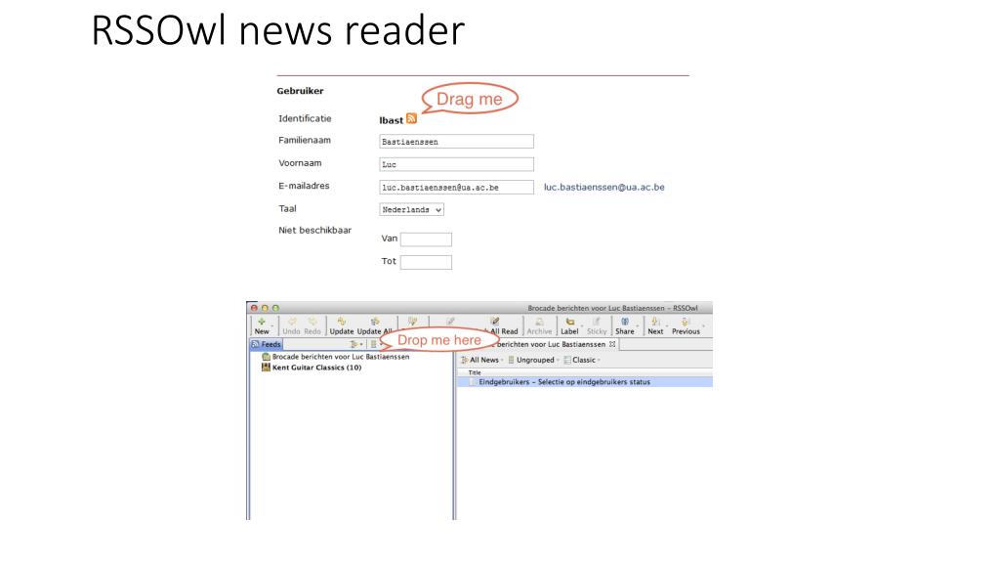The height and width of the screenshot is (563, 1000).
Task: Click the Brocade berichten tab label
Action: click(x=551, y=344)
